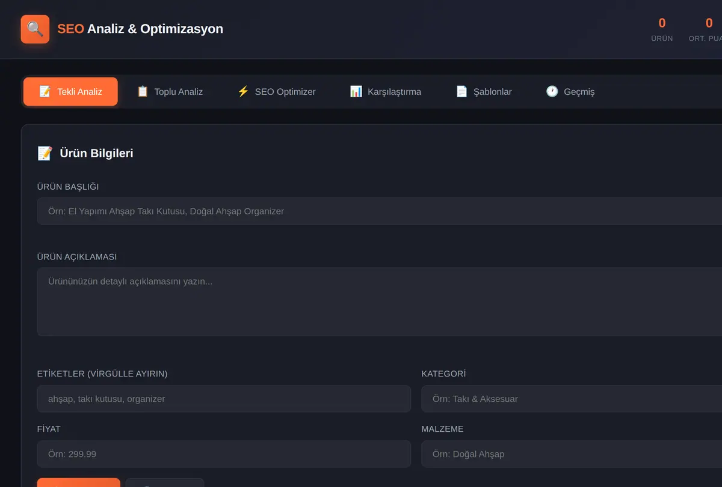Viewport: 722px width, 487px height.
Task: Focus the Etiketler tags input
Action: tap(224, 399)
